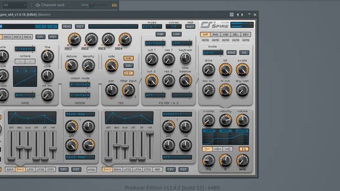
Task: Select the peak EQ shape icon
Action: tap(217, 149)
